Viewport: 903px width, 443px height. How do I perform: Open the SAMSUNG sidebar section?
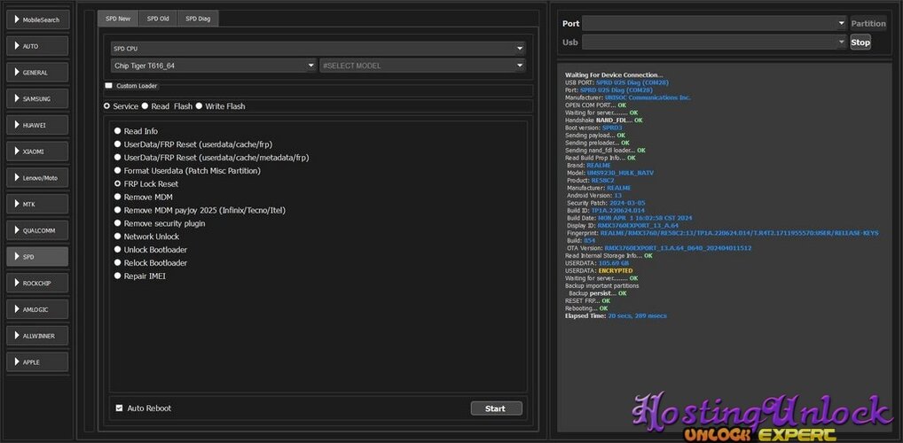37,98
